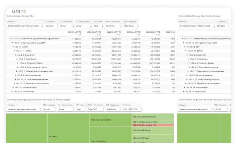Open Measure dropdown in Unit4 Group P&L panel
Image resolution: width=237 pixels, height=143 pixels.
pyautogui.click(x=196, y=26)
